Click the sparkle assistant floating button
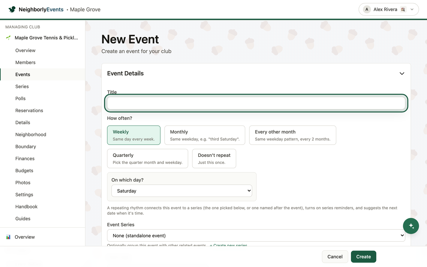The width and height of the screenshot is (427, 267). click(411, 226)
